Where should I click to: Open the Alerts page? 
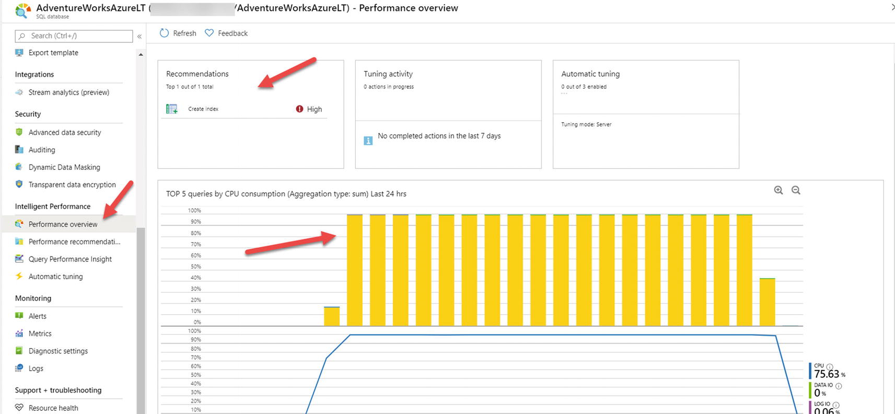(37, 316)
